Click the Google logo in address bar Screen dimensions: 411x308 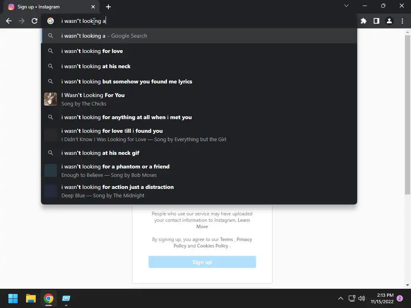(x=50, y=21)
